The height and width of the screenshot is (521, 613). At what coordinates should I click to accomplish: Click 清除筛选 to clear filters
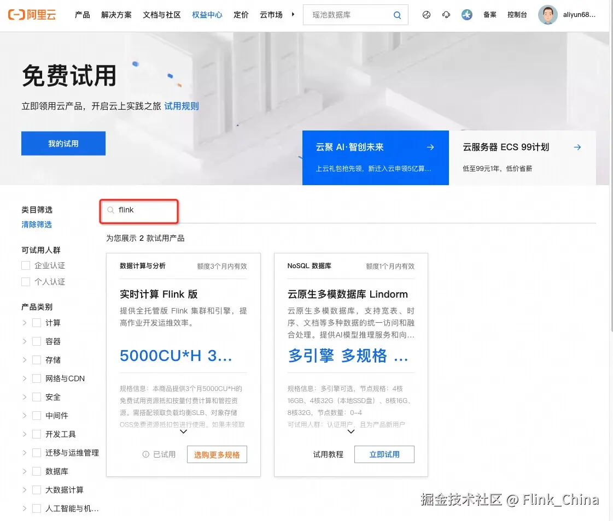pos(37,224)
